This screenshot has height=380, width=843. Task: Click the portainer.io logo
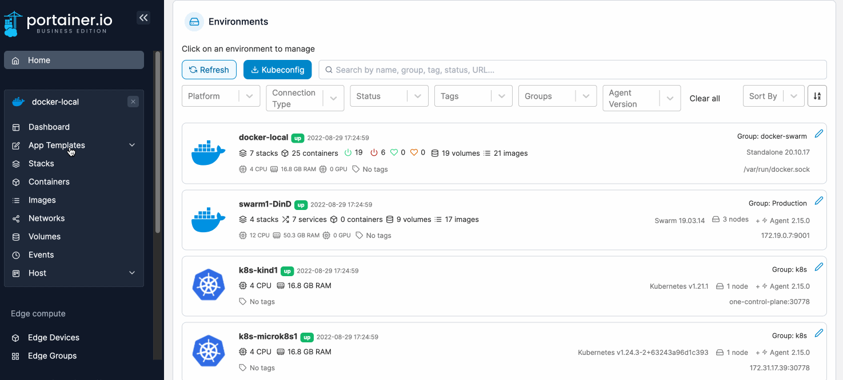point(58,23)
